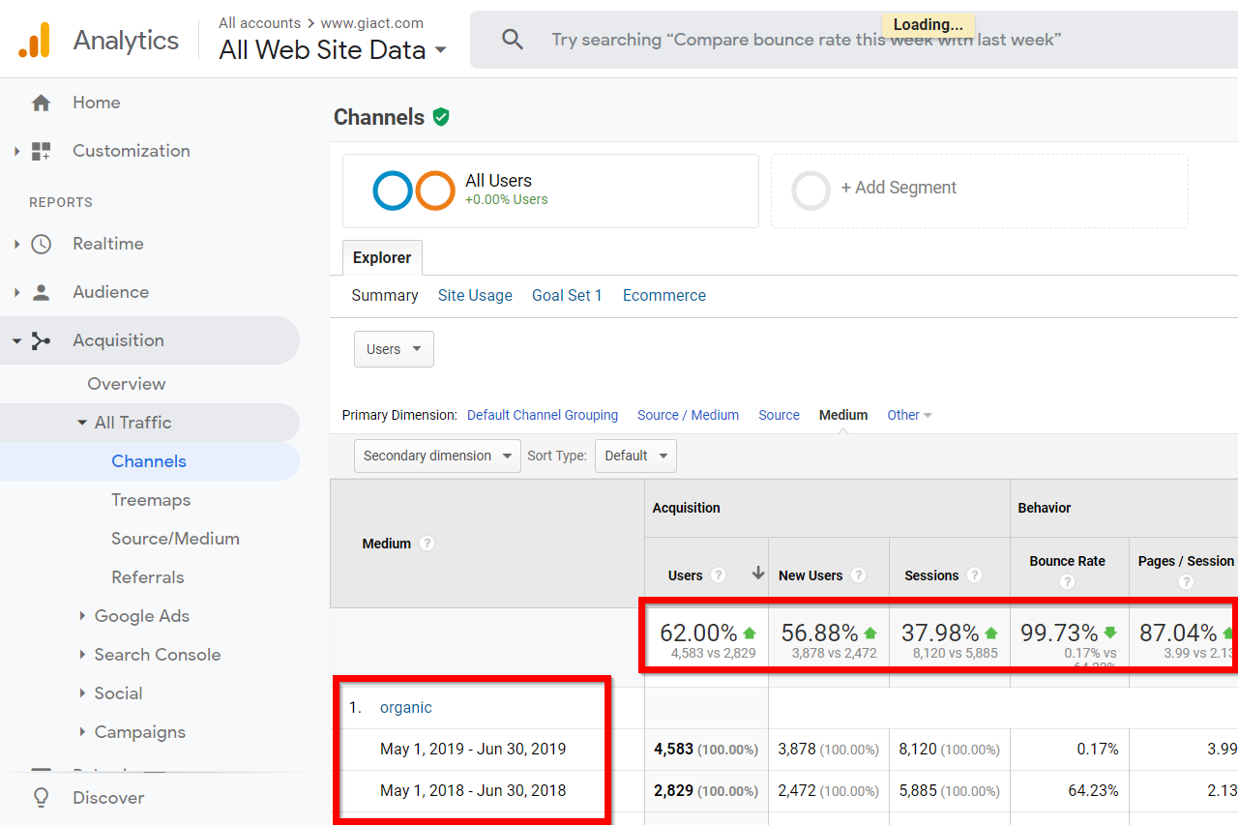The image size is (1238, 825).
Task: Collapse the Acquisition section arrow
Action: tap(16, 340)
